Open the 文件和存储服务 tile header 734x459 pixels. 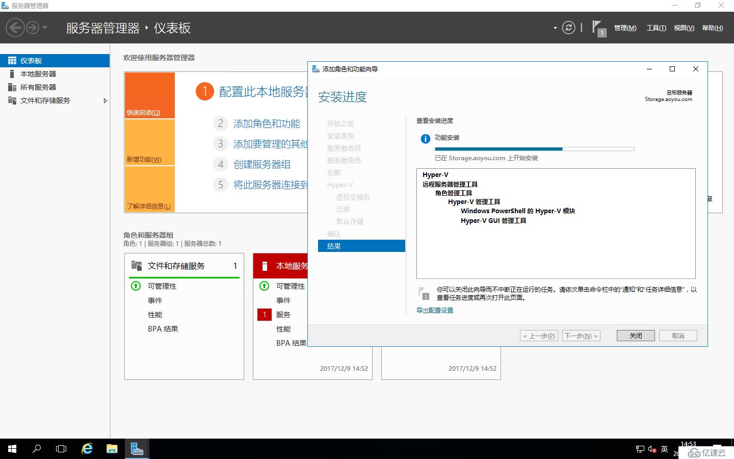[185, 266]
